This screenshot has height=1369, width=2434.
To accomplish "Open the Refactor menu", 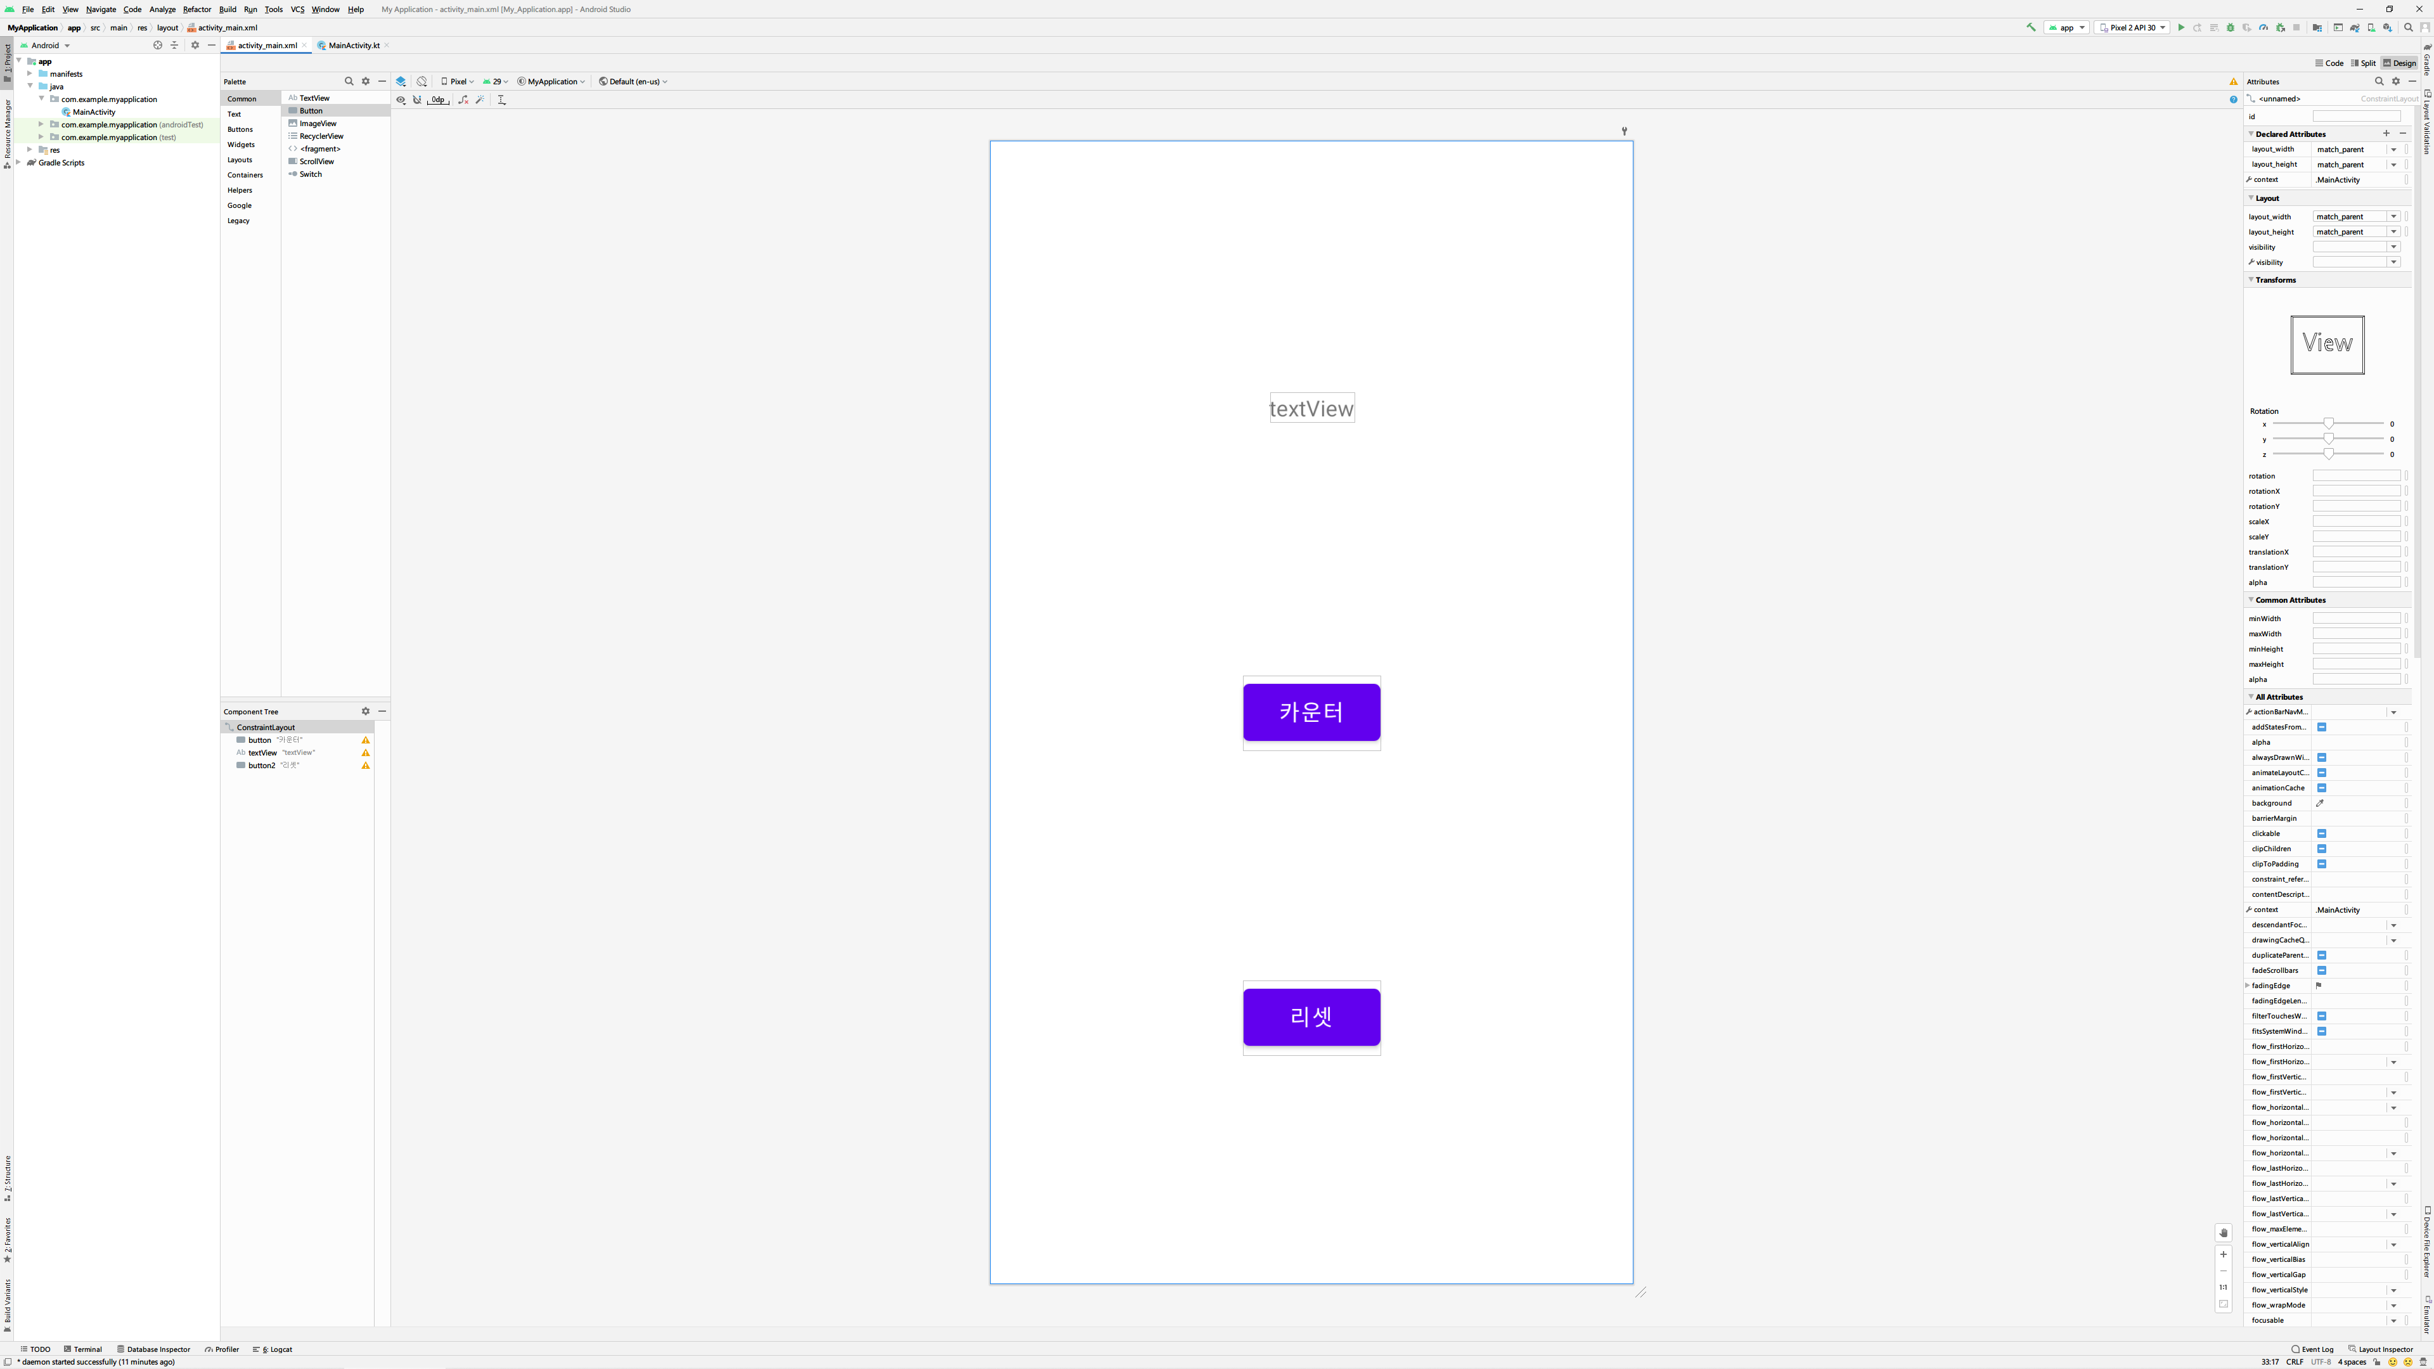I will click(196, 10).
